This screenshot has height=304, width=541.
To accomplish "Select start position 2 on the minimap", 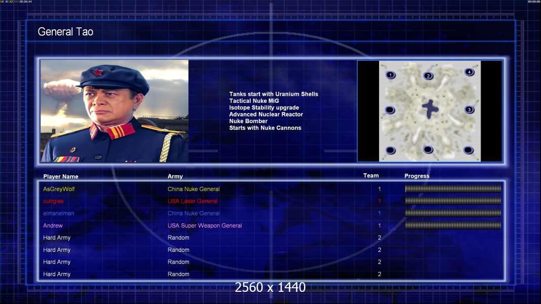I will click(x=428, y=75).
